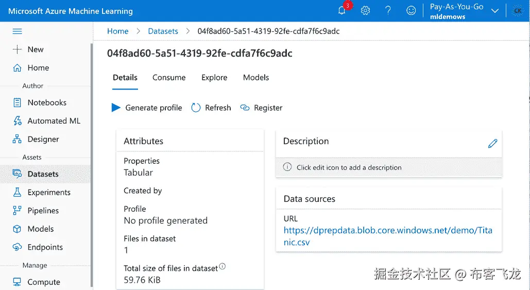530x290 pixels.
Task: Click 'No profile generated' text
Action: pyautogui.click(x=166, y=220)
